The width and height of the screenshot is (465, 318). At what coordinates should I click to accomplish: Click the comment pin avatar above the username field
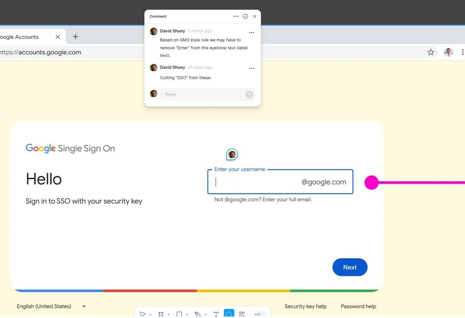point(232,155)
